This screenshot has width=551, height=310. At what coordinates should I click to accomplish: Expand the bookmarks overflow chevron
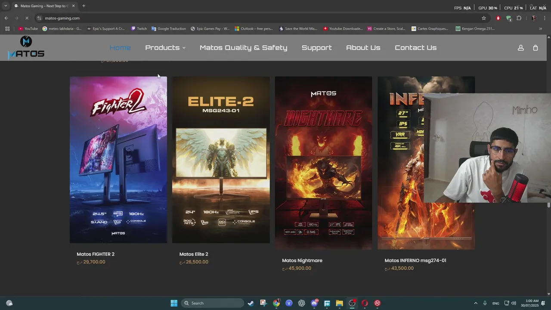tap(541, 29)
